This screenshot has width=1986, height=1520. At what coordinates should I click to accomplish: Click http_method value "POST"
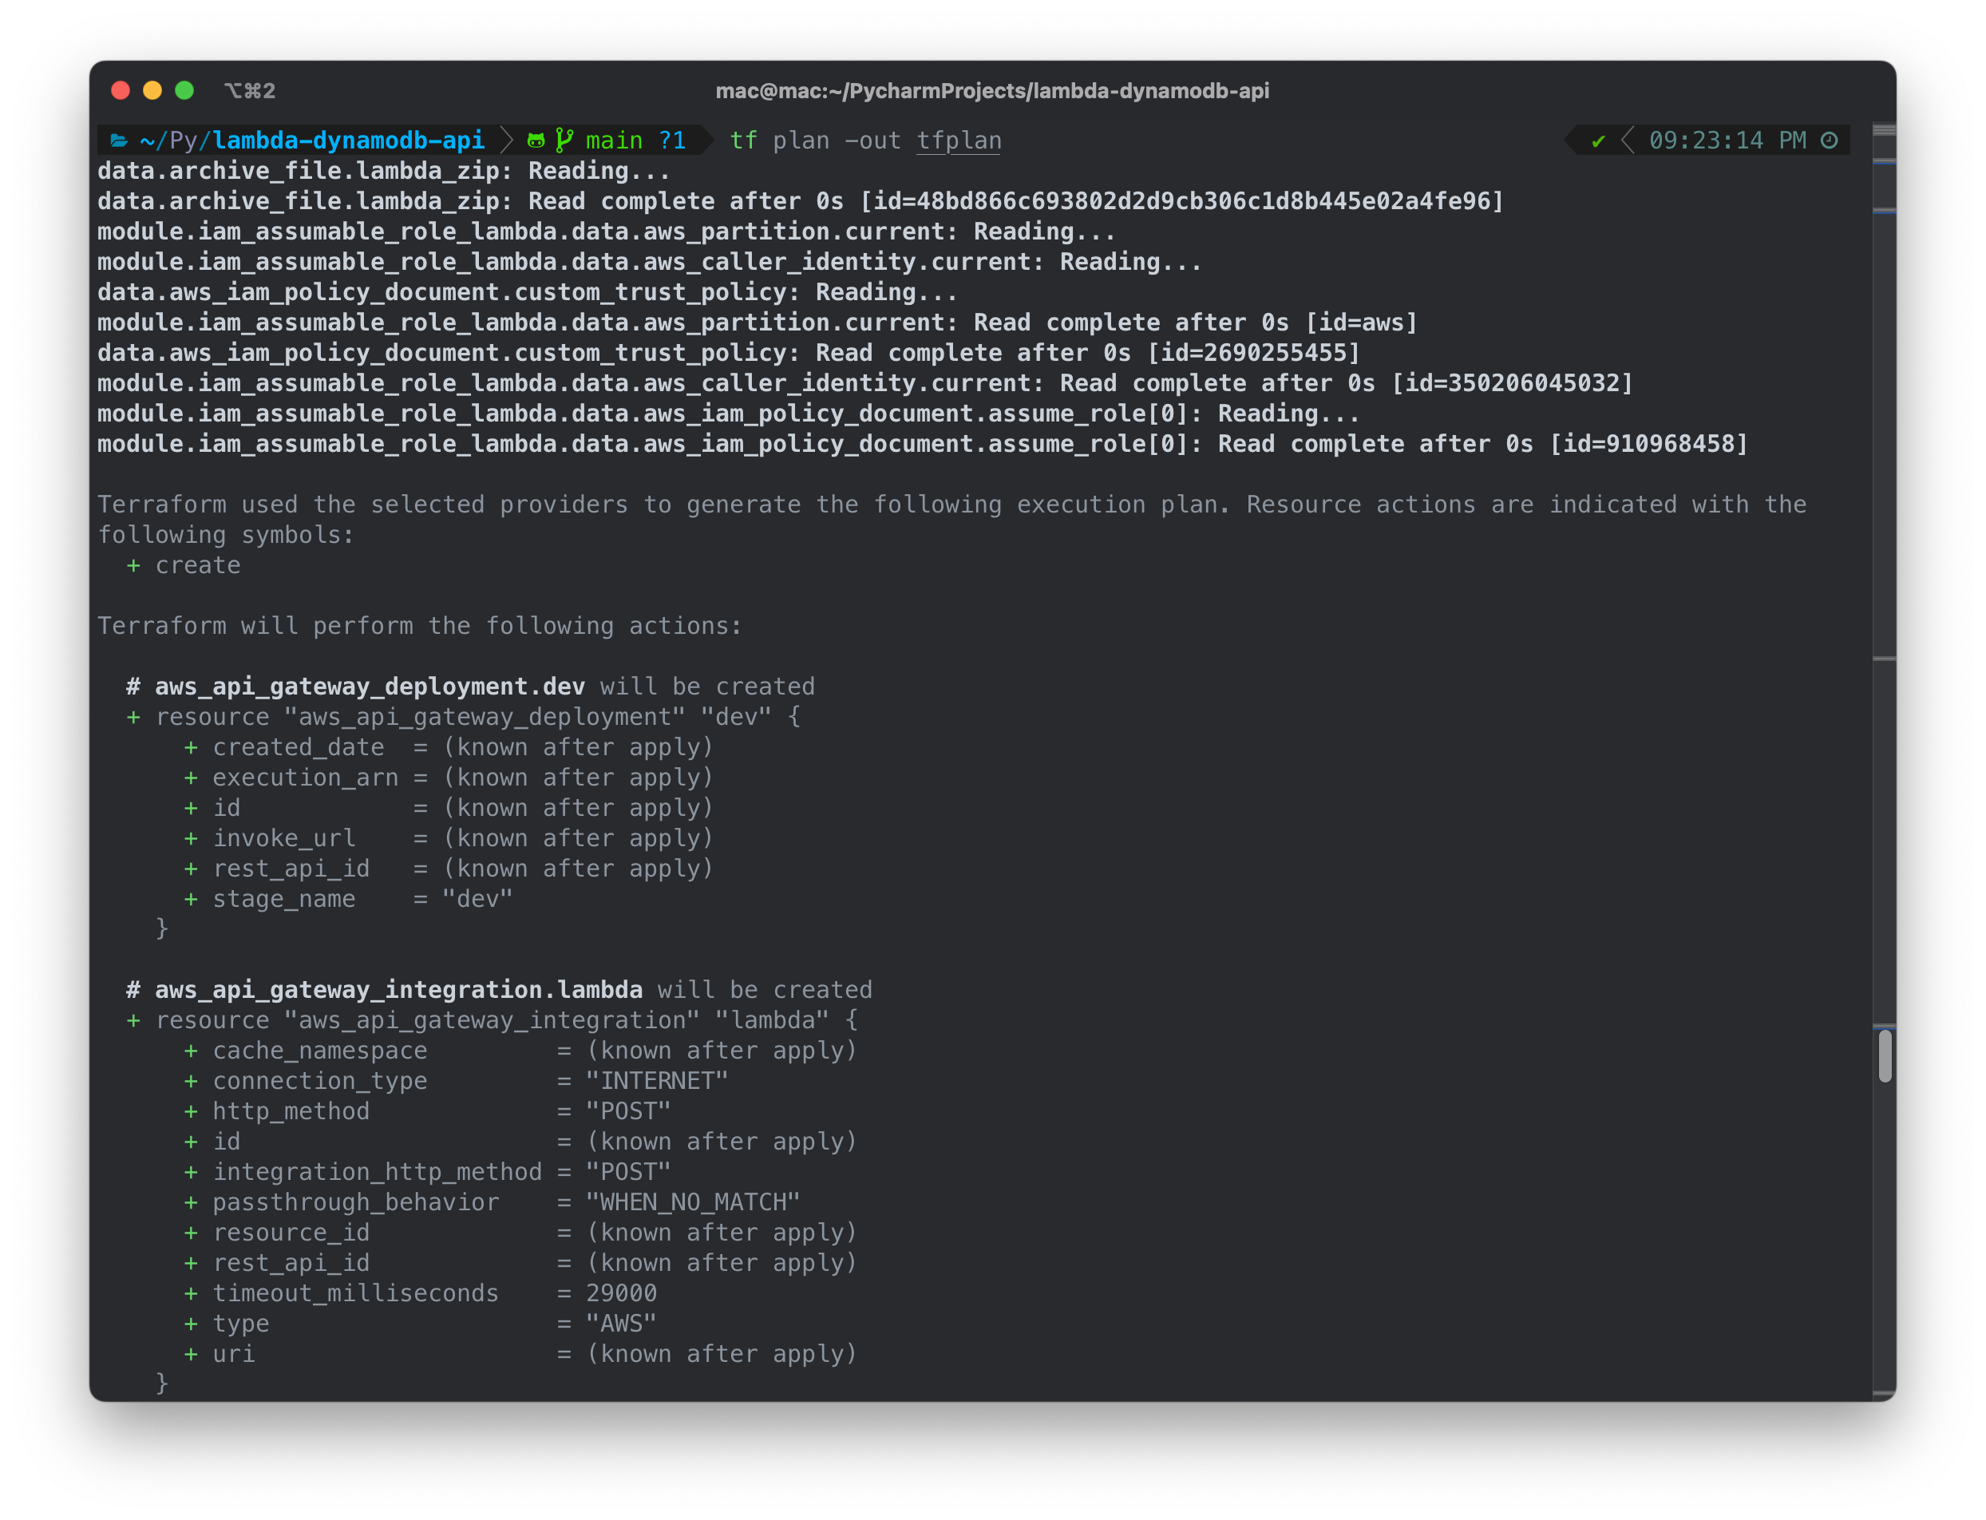click(628, 1110)
